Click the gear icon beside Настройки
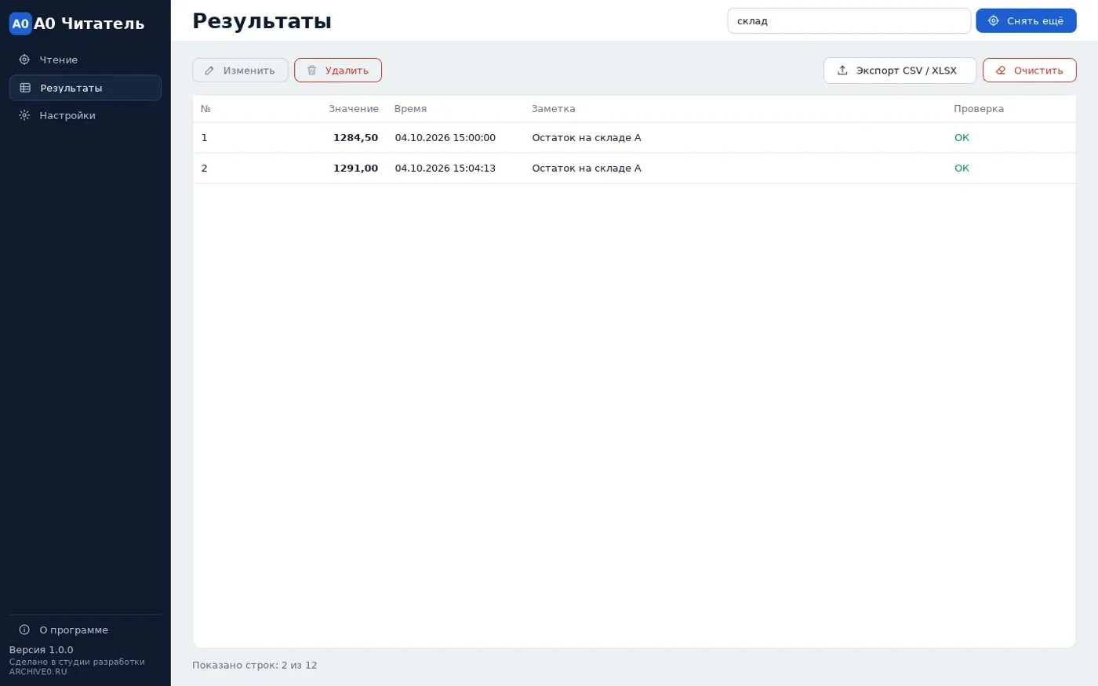Screen dimensions: 1098x686 [x=24, y=115]
